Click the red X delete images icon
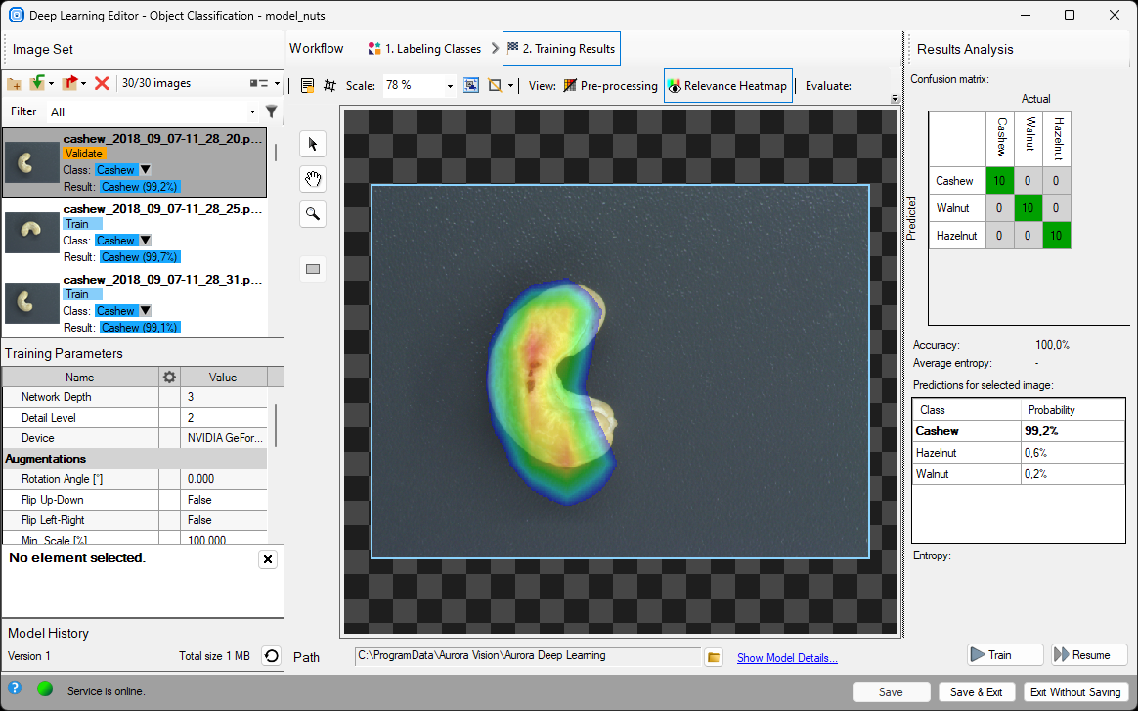Image resolution: width=1138 pixels, height=711 pixels. pyautogui.click(x=102, y=84)
